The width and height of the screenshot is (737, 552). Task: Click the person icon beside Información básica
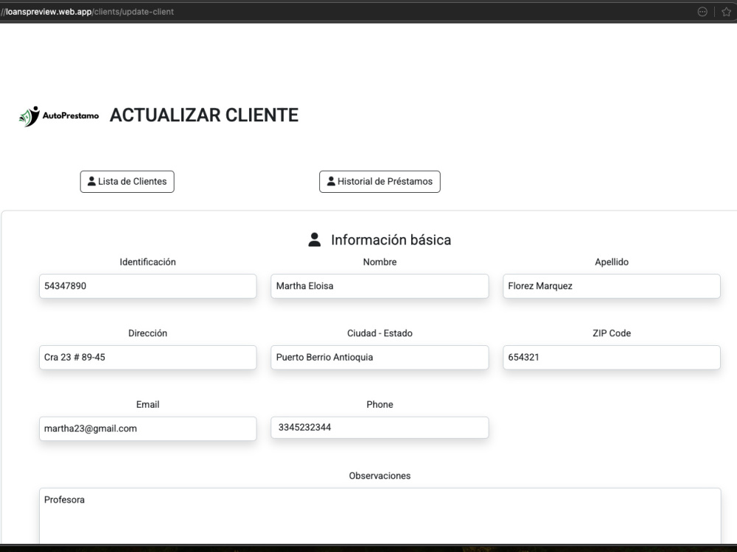(x=315, y=239)
